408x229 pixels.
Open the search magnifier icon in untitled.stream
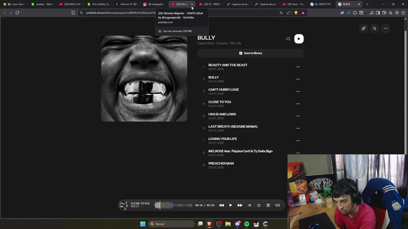click(375, 28)
